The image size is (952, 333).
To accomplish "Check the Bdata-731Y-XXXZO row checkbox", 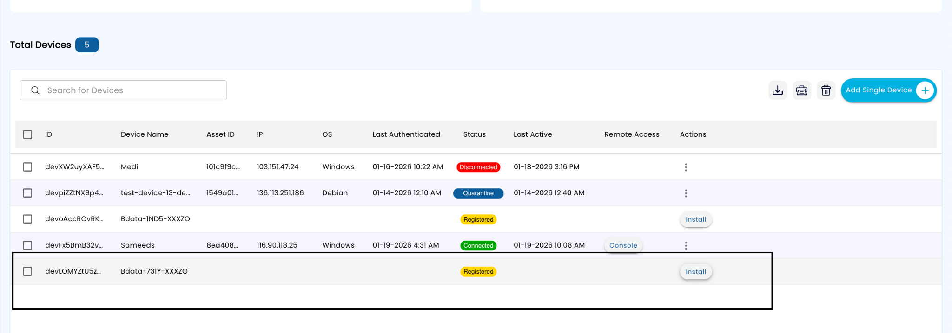I will click(x=28, y=271).
